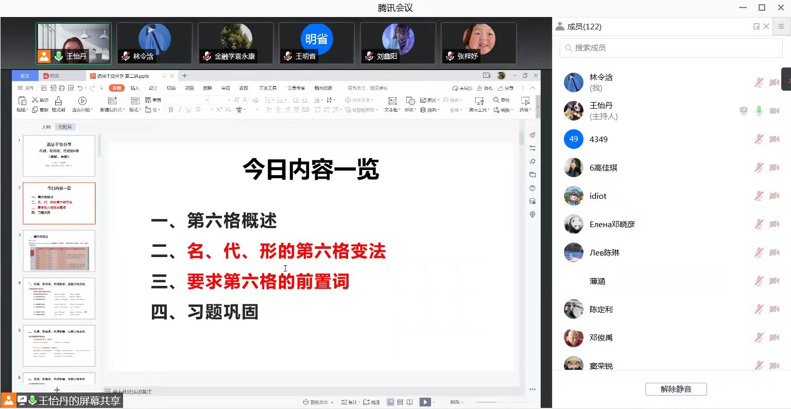Switch to the Insert (插入) ribbon tab
The height and width of the screenshot is (409, 791).
click(x=135, y=88)
